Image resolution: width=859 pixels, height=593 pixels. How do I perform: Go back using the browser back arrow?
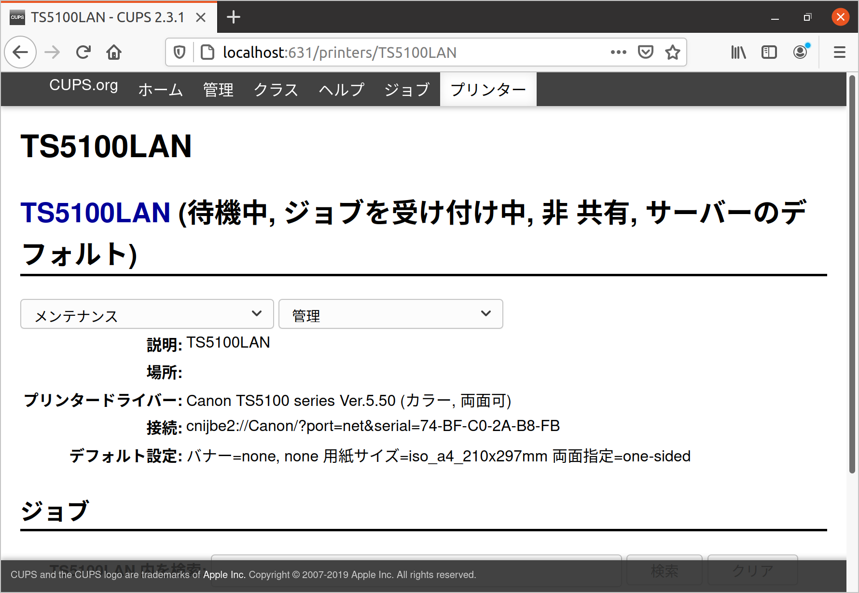click(20, 52)
